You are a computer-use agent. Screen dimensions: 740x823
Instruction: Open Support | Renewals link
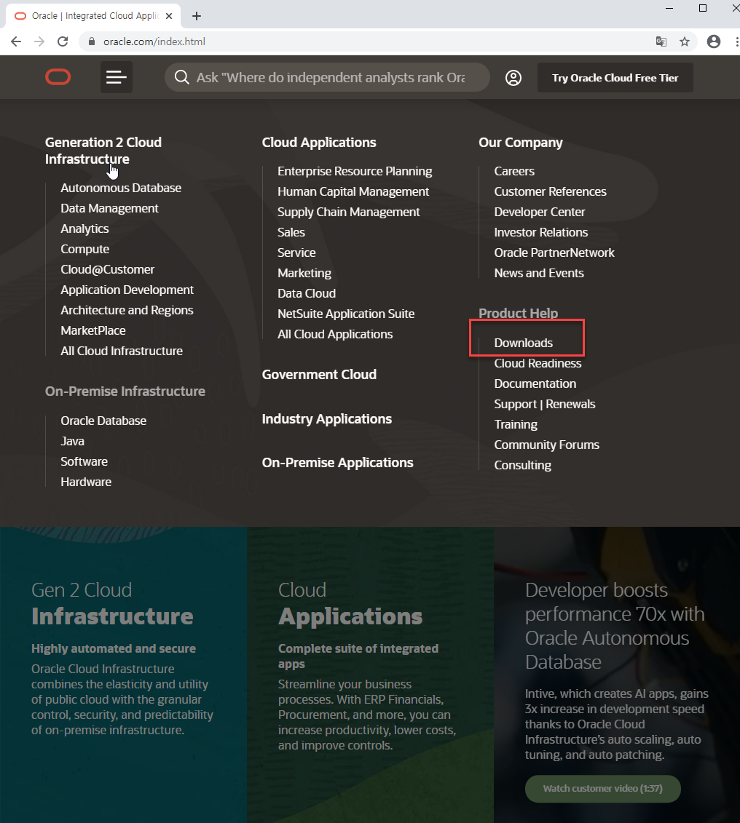pos(545,404)
